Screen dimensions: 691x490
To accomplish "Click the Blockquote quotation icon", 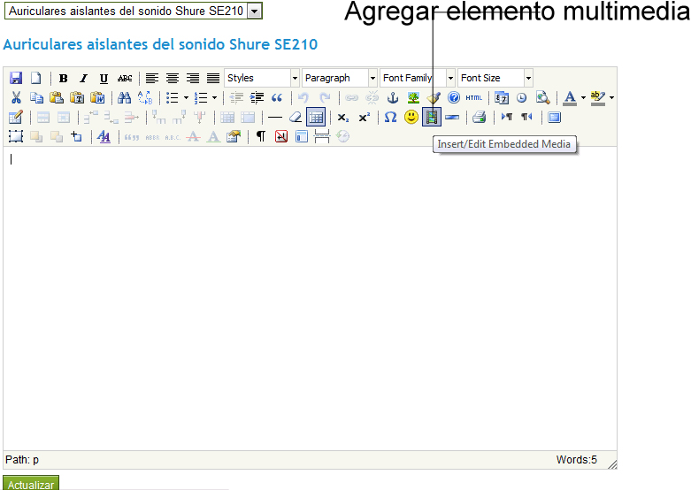I will tap(277, 97).
